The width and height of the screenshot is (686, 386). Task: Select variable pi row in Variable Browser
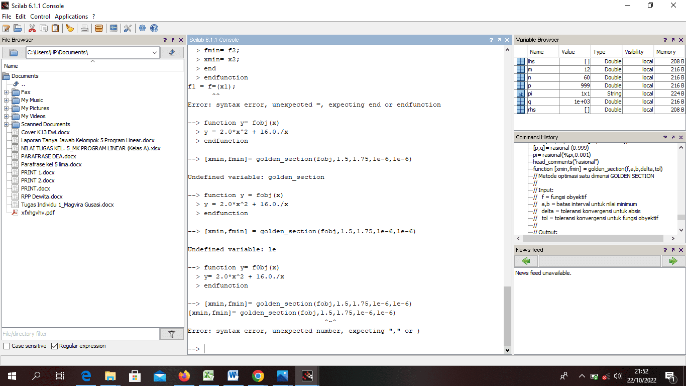(x=601, y=93)
